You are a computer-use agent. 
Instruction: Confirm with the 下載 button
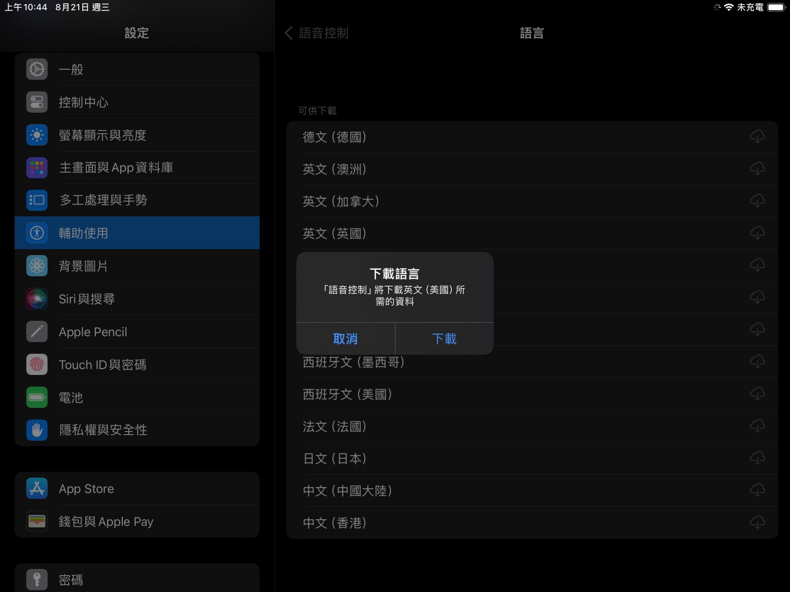pos(444,339)
